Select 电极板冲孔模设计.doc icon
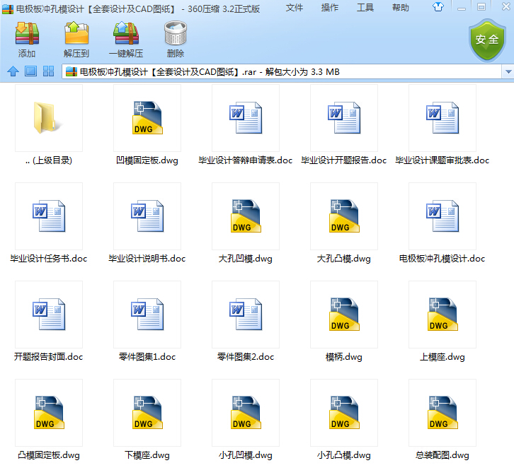This screenshot has height=475, width=514. pos(442,216)
